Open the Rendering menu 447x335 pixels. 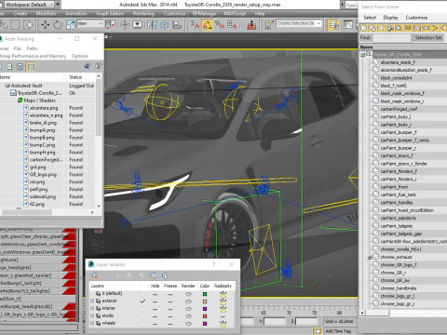[x=143, y=14]
